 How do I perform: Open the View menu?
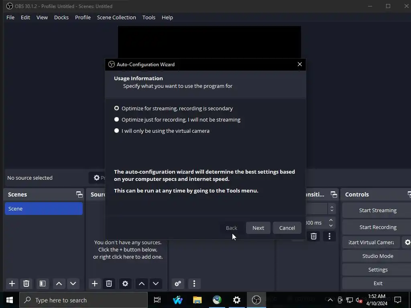click(42, 17)
